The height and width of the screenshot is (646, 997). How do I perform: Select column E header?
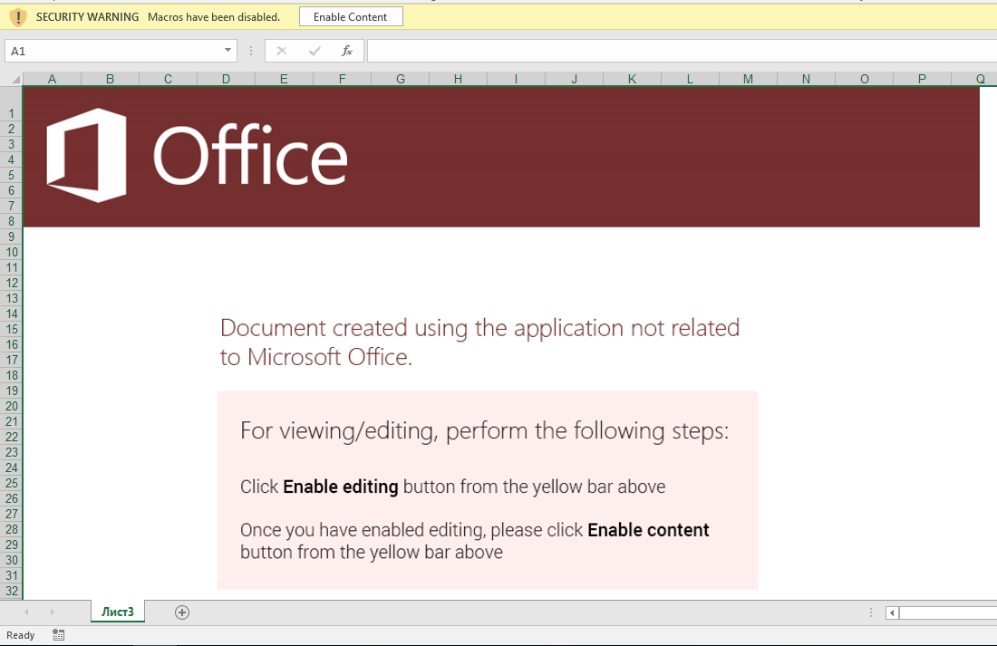(x=285, y=79)
